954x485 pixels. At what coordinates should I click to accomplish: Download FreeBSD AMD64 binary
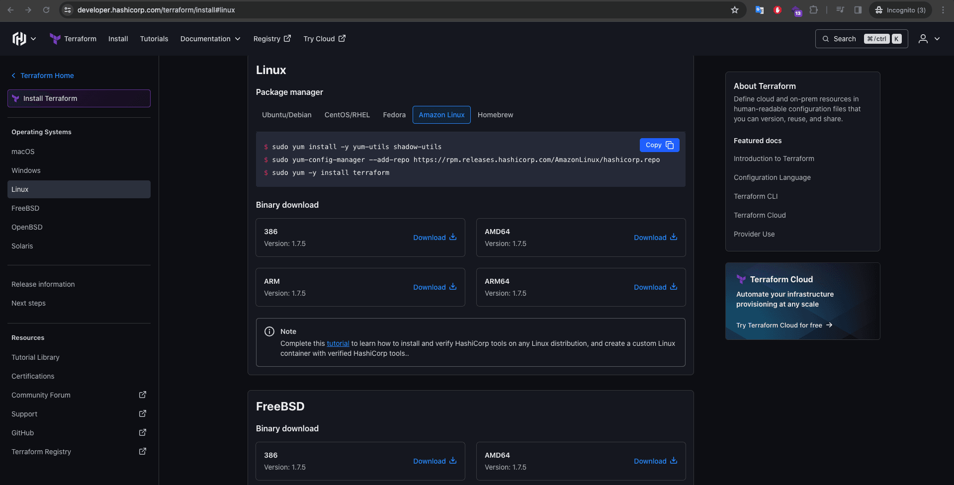(x=655, y=461)
